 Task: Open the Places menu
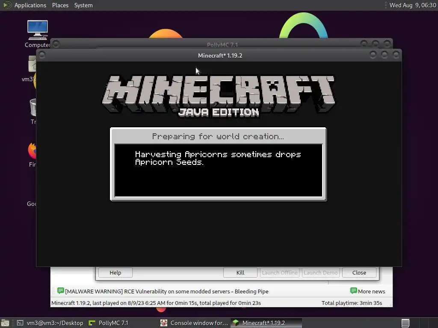click(60, 5)
